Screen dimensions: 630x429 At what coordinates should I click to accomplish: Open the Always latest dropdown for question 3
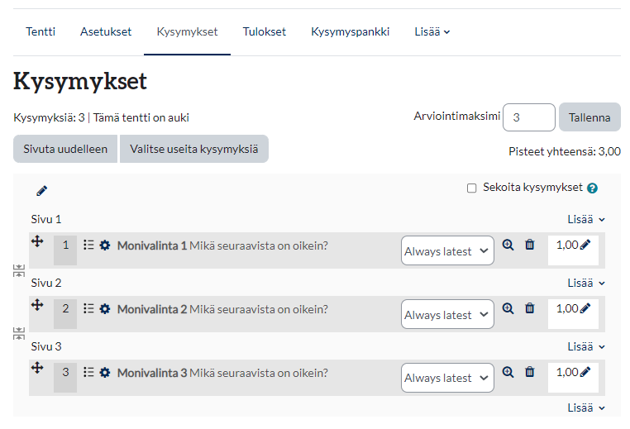(447, 378)
